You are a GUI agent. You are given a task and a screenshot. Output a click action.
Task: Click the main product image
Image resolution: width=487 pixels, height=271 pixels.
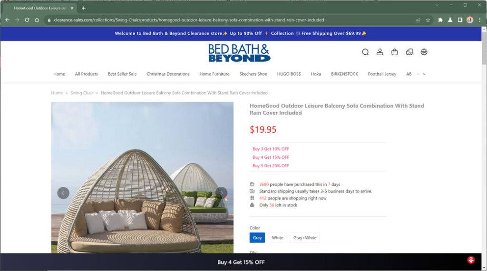pyautogui.click(x=142, y=177)
